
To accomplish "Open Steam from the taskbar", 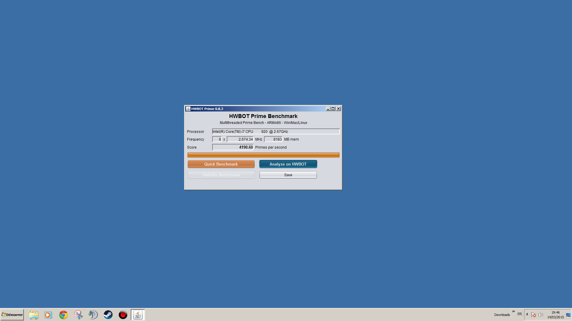I will (x=108, y=315).
